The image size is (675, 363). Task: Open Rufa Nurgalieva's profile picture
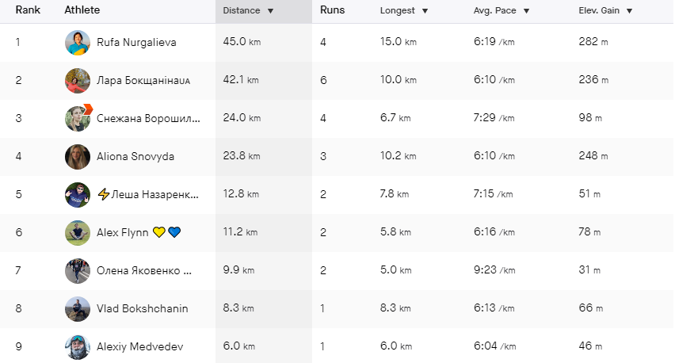[x=78, y=43]
